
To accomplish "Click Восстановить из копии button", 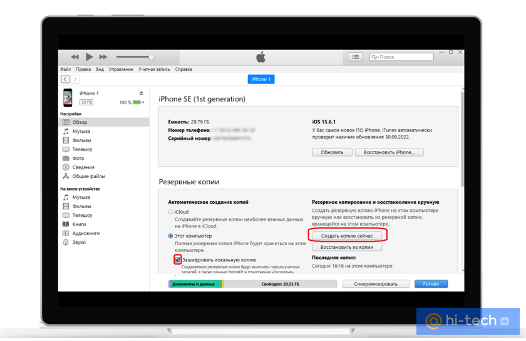I will [347, 247].
